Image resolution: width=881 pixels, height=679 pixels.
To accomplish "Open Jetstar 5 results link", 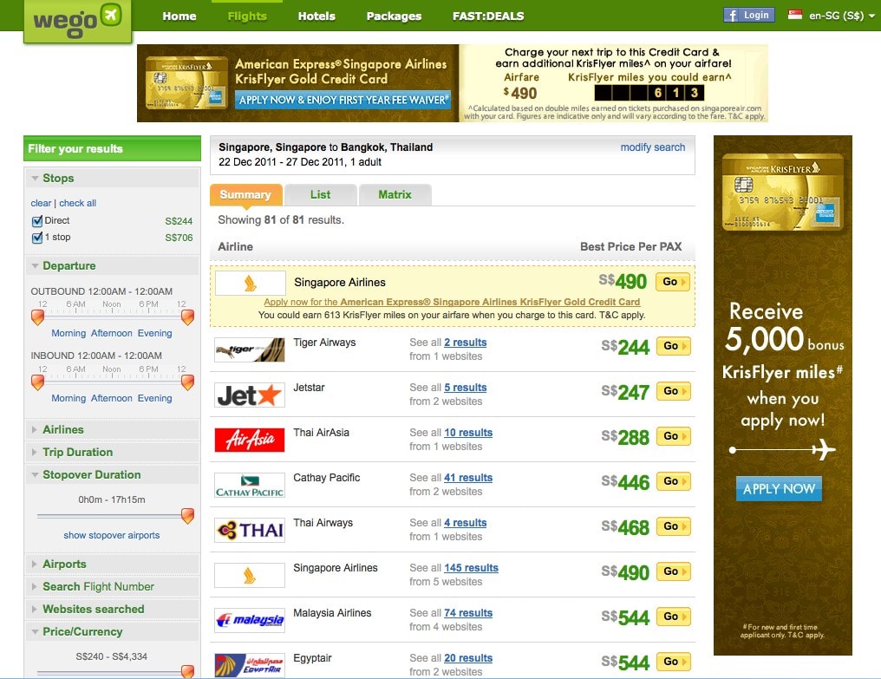I will point(466,388).
